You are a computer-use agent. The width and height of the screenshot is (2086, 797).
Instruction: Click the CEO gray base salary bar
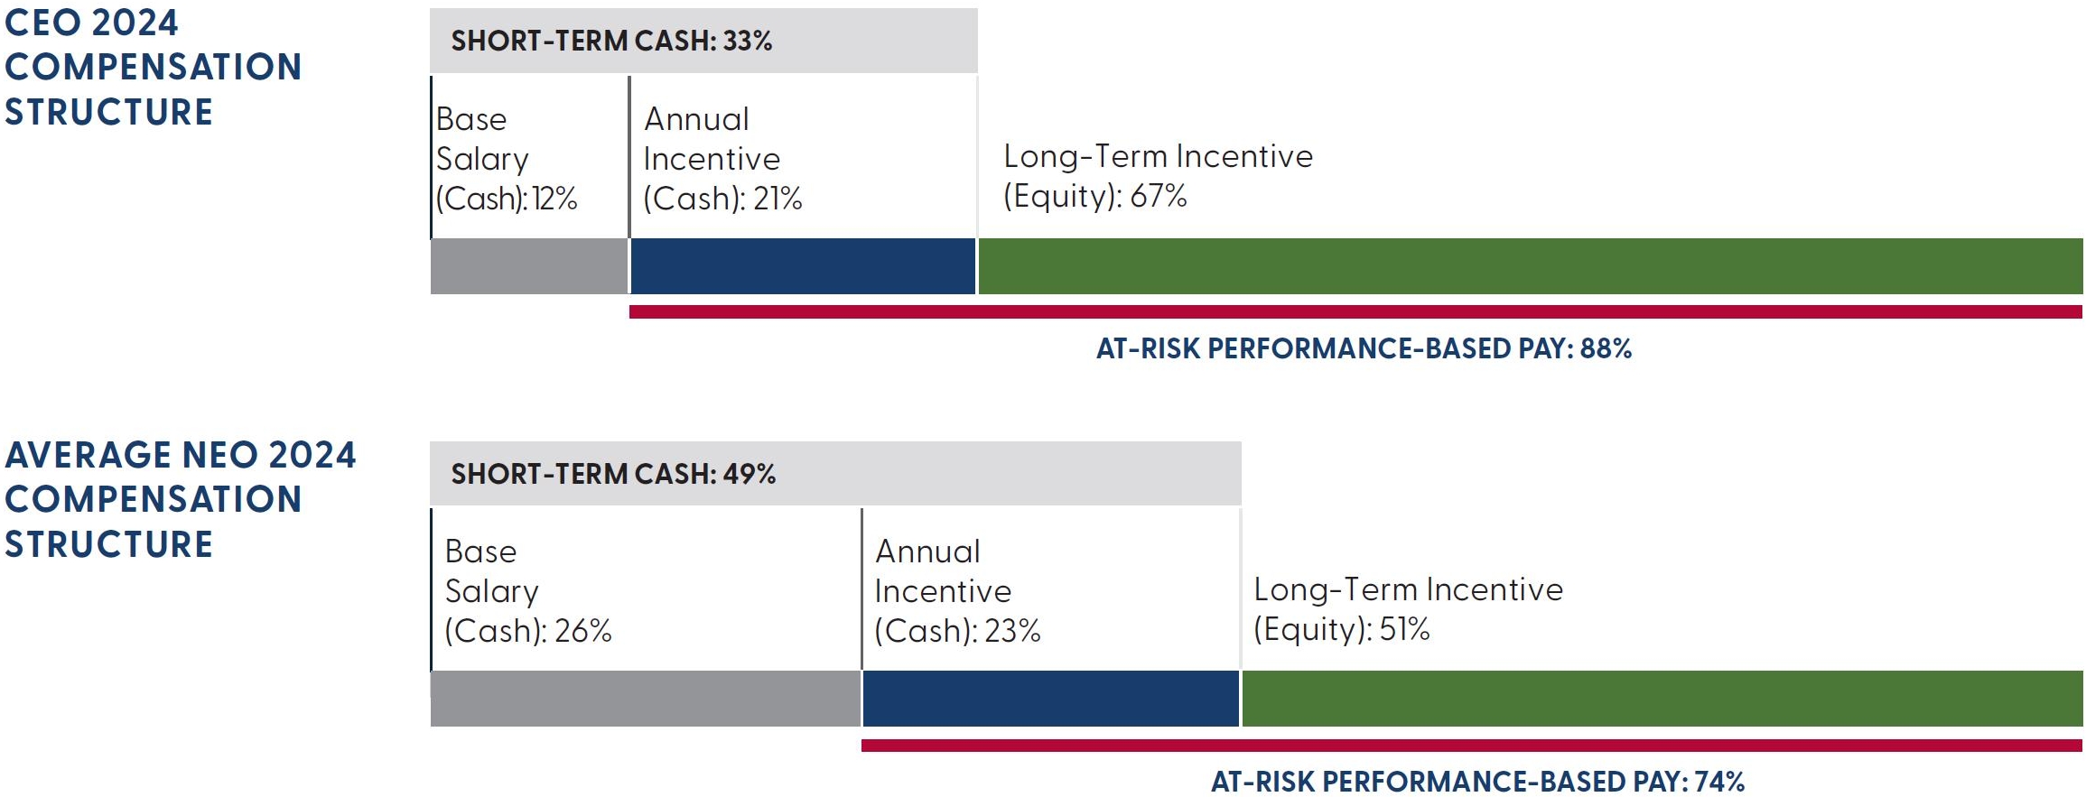[x=529, y=266]
